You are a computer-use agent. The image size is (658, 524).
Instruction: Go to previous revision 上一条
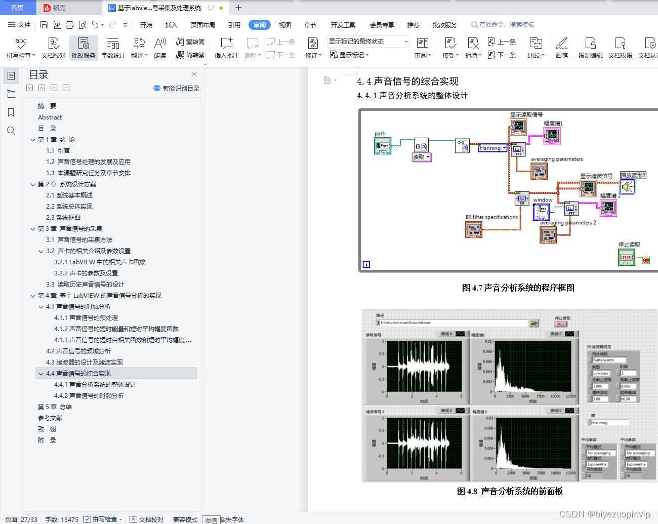pyautogui.click(x=502, y=42)
